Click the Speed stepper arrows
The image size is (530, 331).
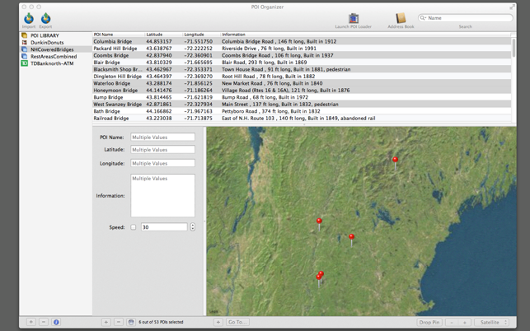pos(193,227)
